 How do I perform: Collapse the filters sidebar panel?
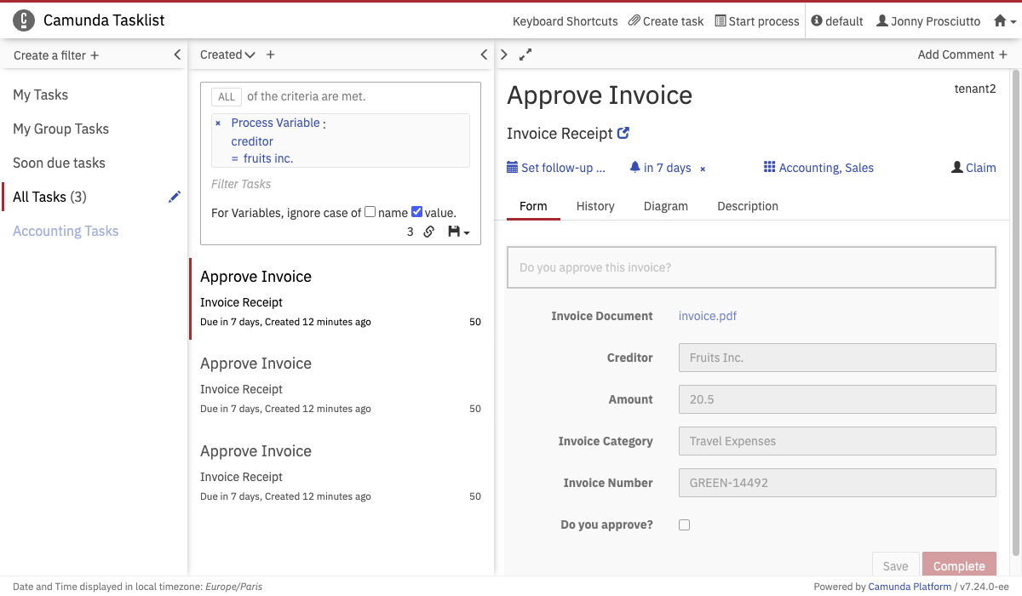(177, 54)
